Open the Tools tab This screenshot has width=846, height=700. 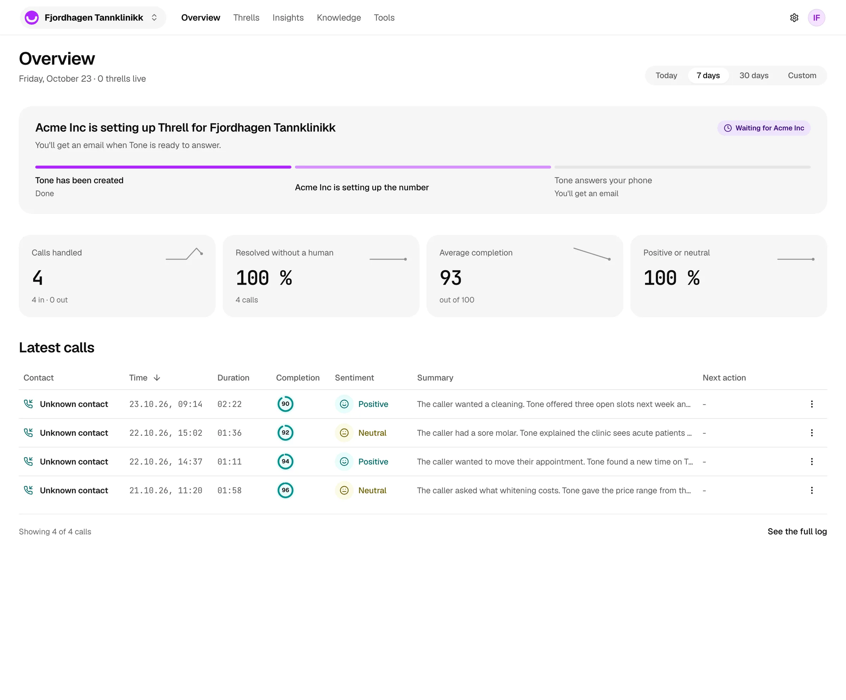(x=384, y=18)
